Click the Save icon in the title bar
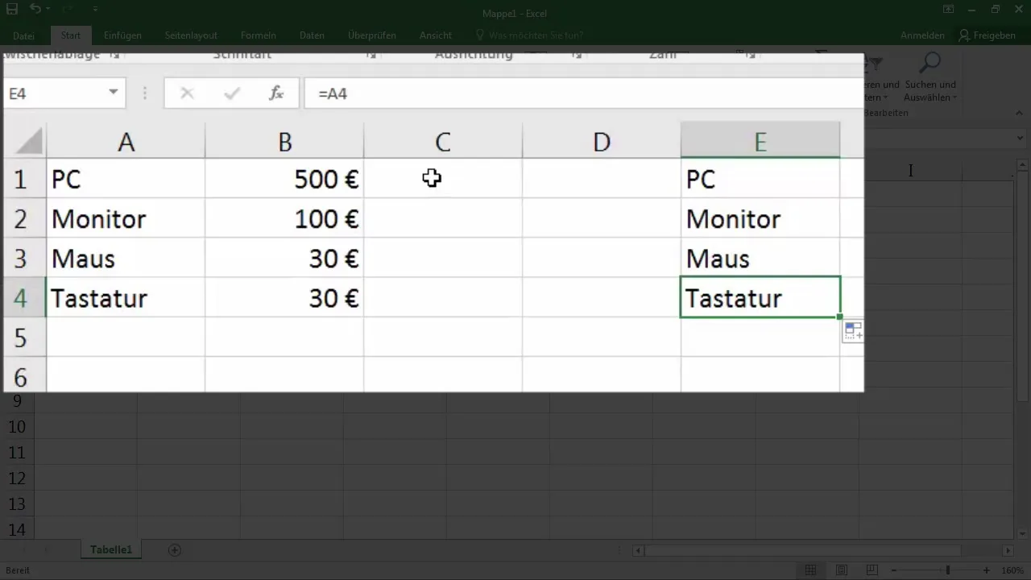Viewport: 1031px width, 580px height. (x=11, y=10)
